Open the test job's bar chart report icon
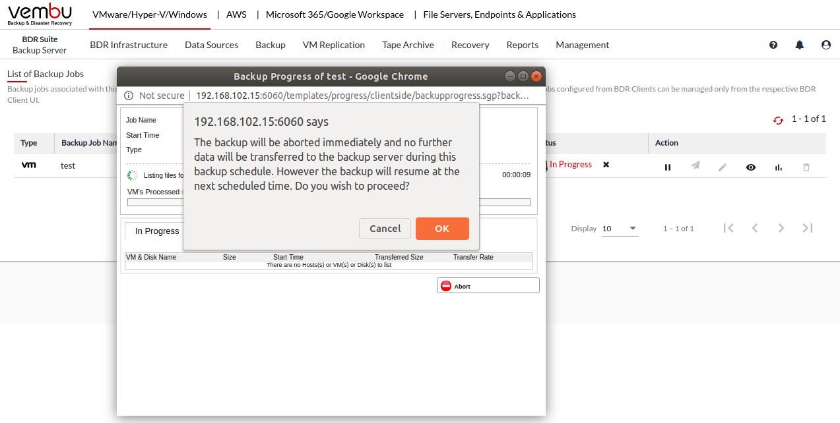The height and width of the screenshot is (423, 840). click(x=779, y=167)
